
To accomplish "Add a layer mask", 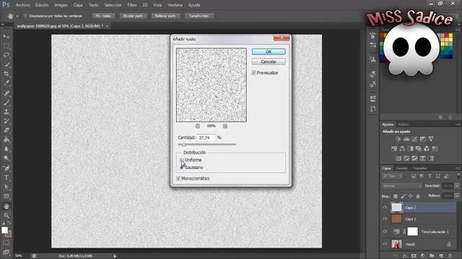I will 414,256.
